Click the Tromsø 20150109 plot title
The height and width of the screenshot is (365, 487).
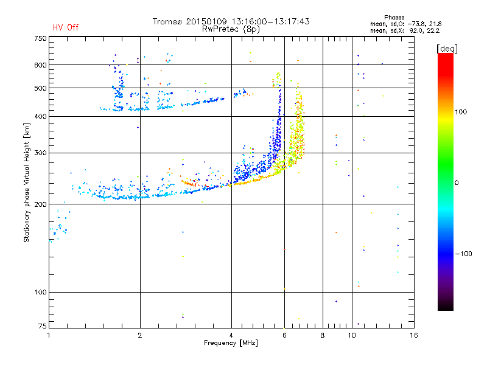tap(231, 21)
